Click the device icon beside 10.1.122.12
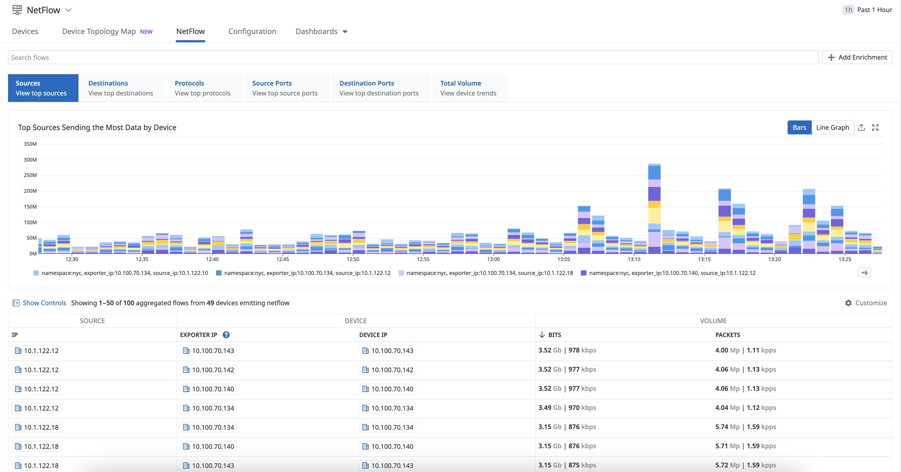 tap(18, 350)
